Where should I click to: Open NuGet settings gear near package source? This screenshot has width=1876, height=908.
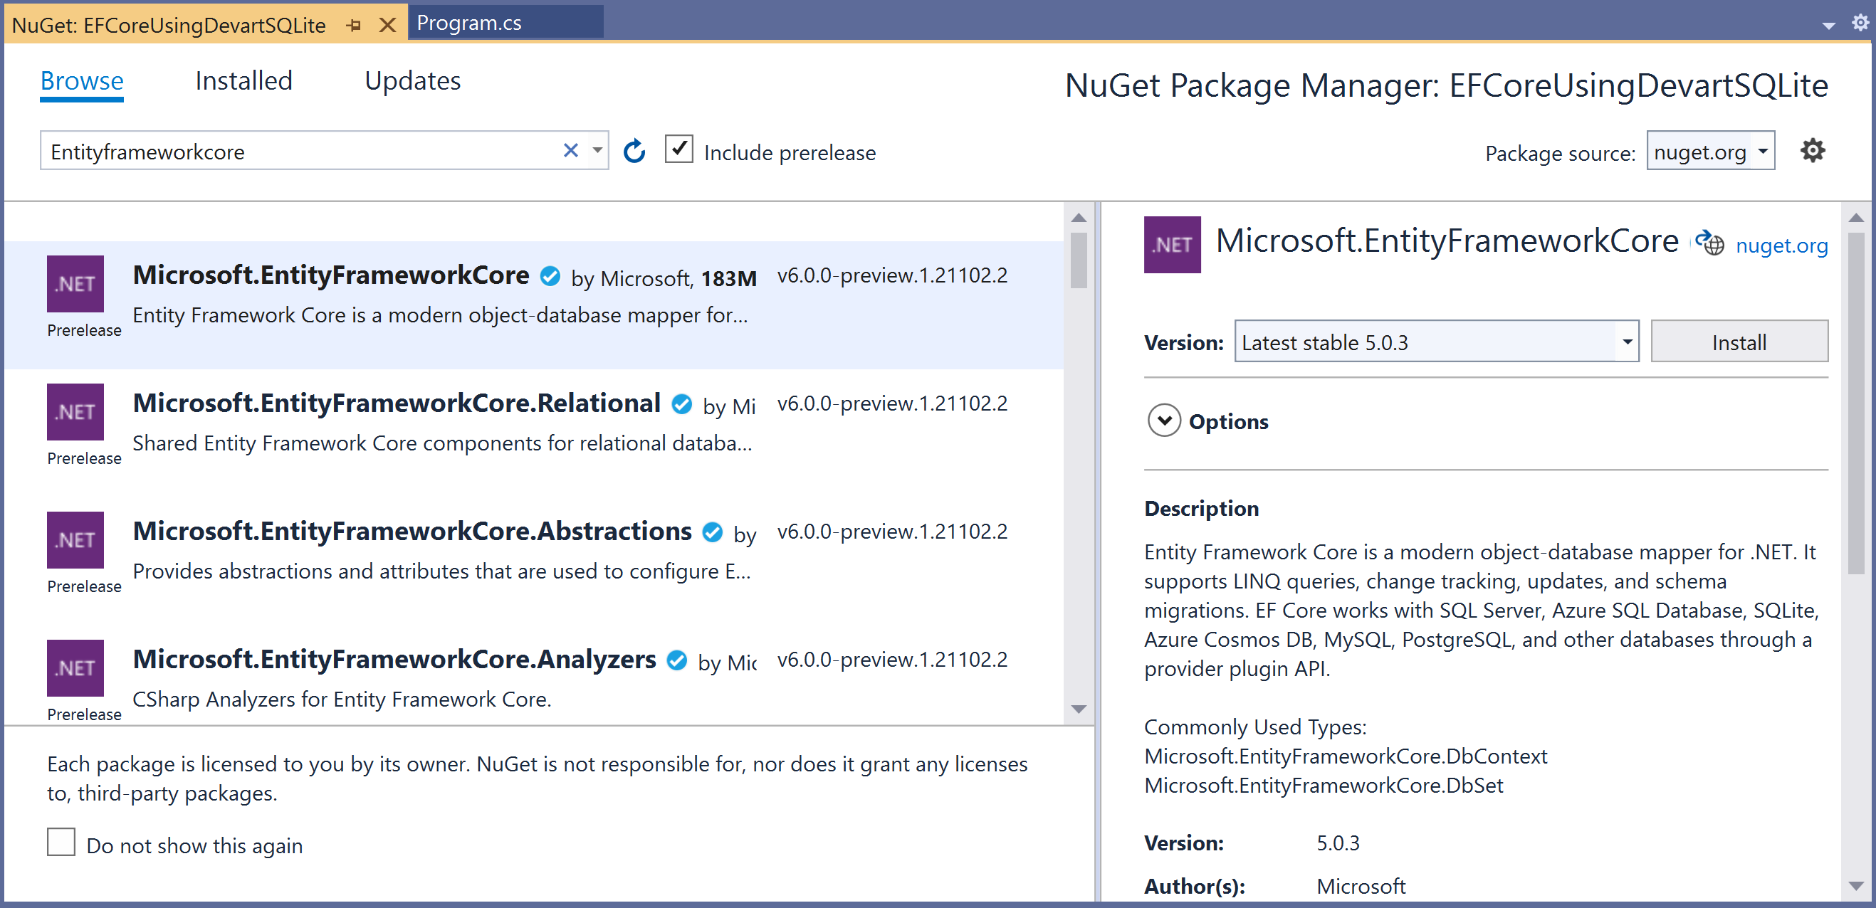1812,151
